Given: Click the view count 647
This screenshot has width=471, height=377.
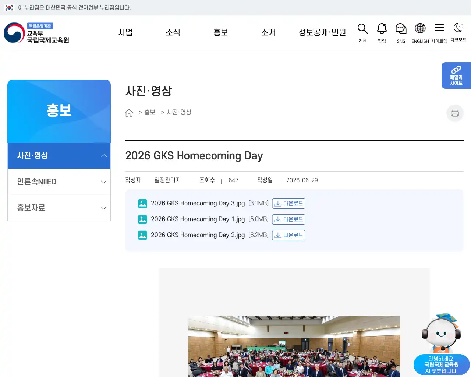Looking at the screenshot, I should click(233, 180).
